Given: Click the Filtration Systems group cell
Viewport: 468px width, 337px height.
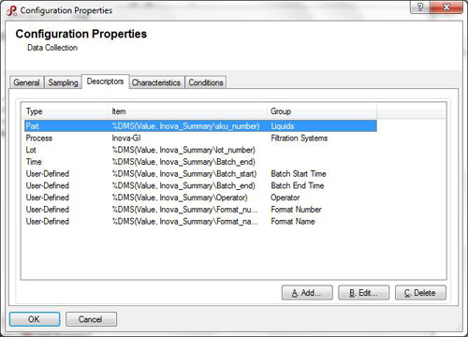Looking at the screenshot, I should pyautogui.click(x=300, y=138).
